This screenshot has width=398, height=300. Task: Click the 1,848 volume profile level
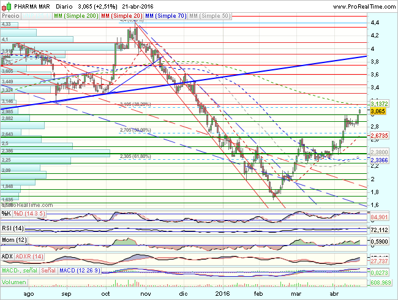point(7,186)
